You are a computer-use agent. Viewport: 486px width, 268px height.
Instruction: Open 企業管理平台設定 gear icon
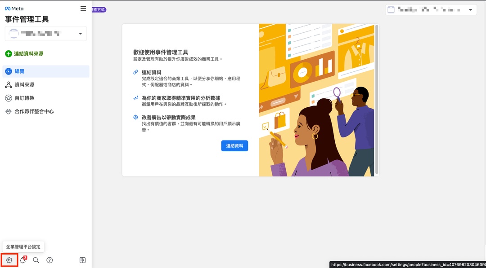pyautogui.click(x=9, y=260)
